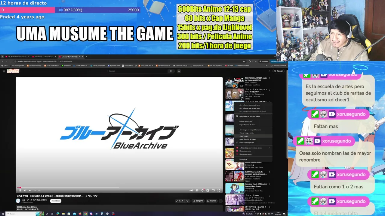Skip to next video with player button
385x216 pixels.
coord(25,190)
